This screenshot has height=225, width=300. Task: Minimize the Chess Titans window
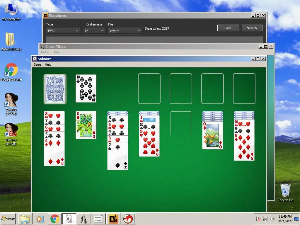[x=261, y=47]
